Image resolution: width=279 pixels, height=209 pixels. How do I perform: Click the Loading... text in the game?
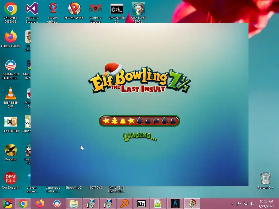140,137
